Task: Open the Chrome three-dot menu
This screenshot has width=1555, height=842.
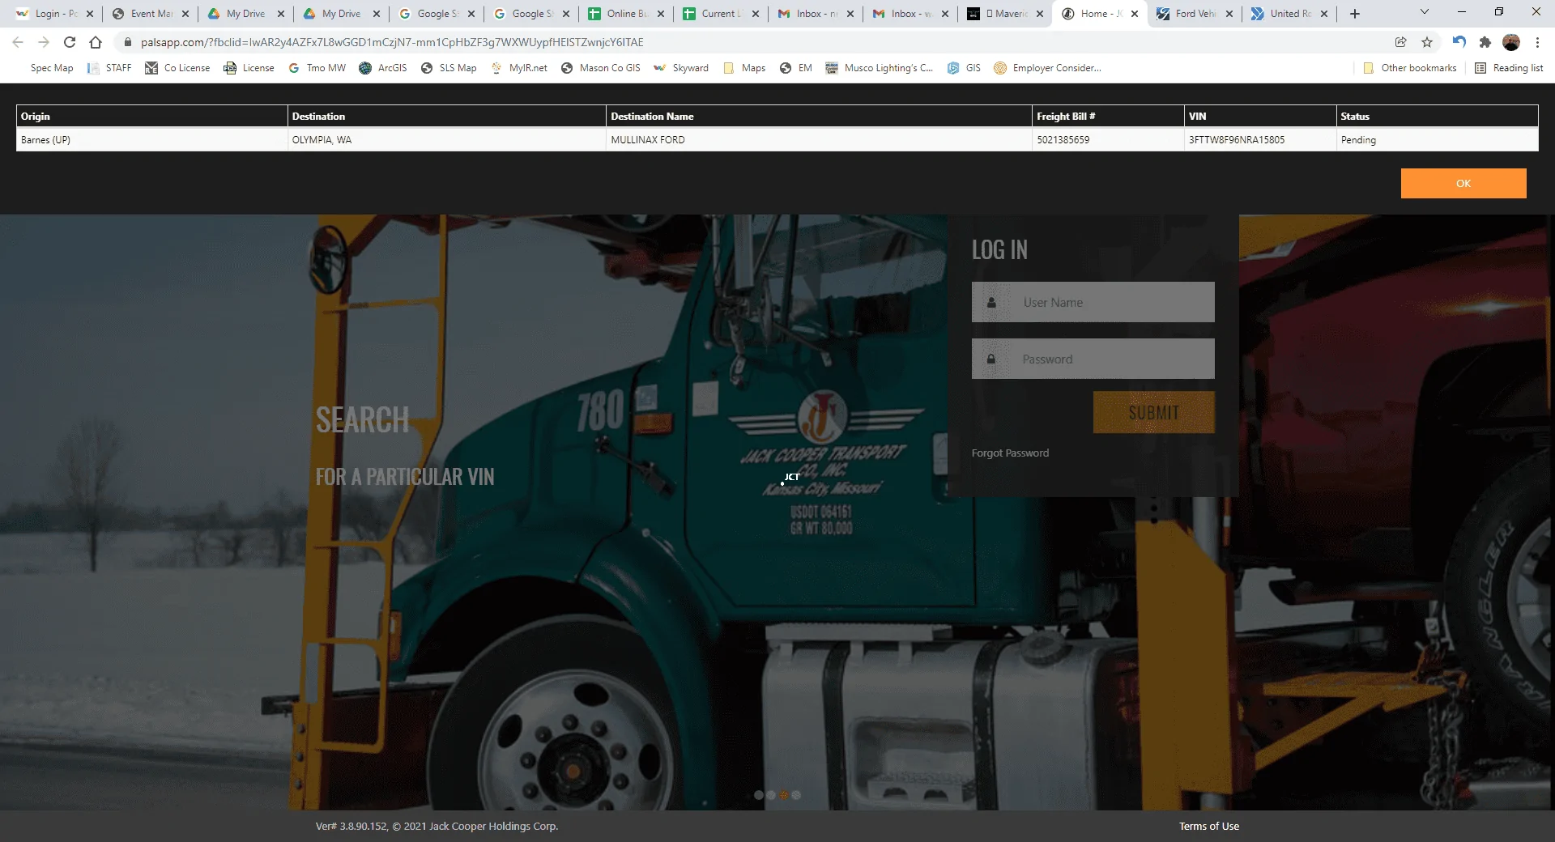Action: [1537, 42]
